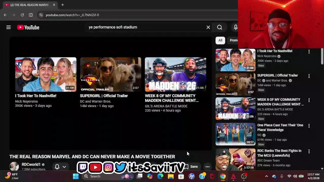324x182 pixels.
Task: Expand the notification dropdown chevron beside the bell
Action: click(x=64, y=167)
